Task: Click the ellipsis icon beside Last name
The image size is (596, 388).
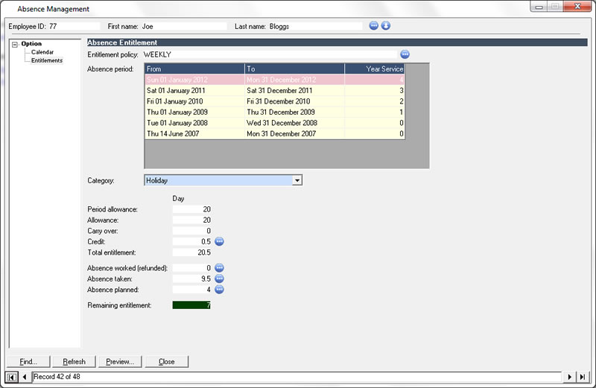Action: click(374, 25)
